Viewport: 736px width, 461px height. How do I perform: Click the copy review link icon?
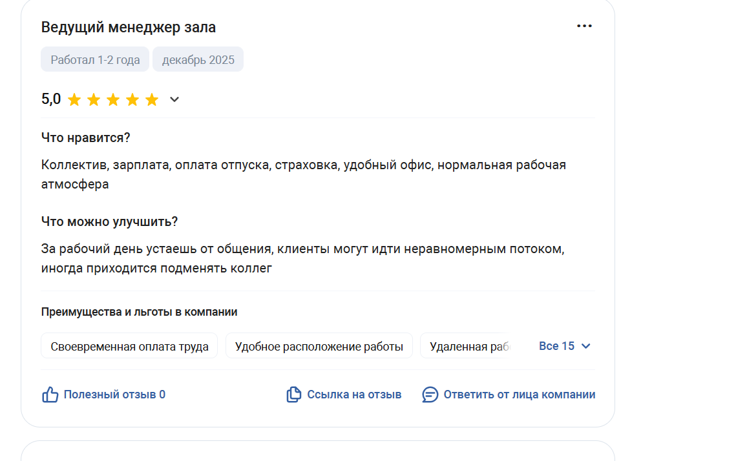tap(294, 394)
